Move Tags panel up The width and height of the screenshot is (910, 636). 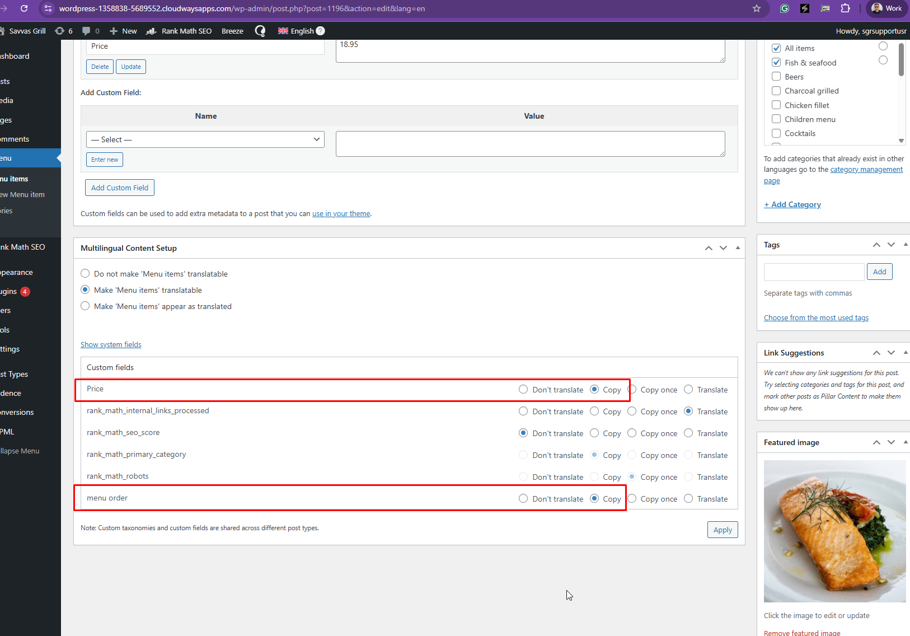(876, 245)
